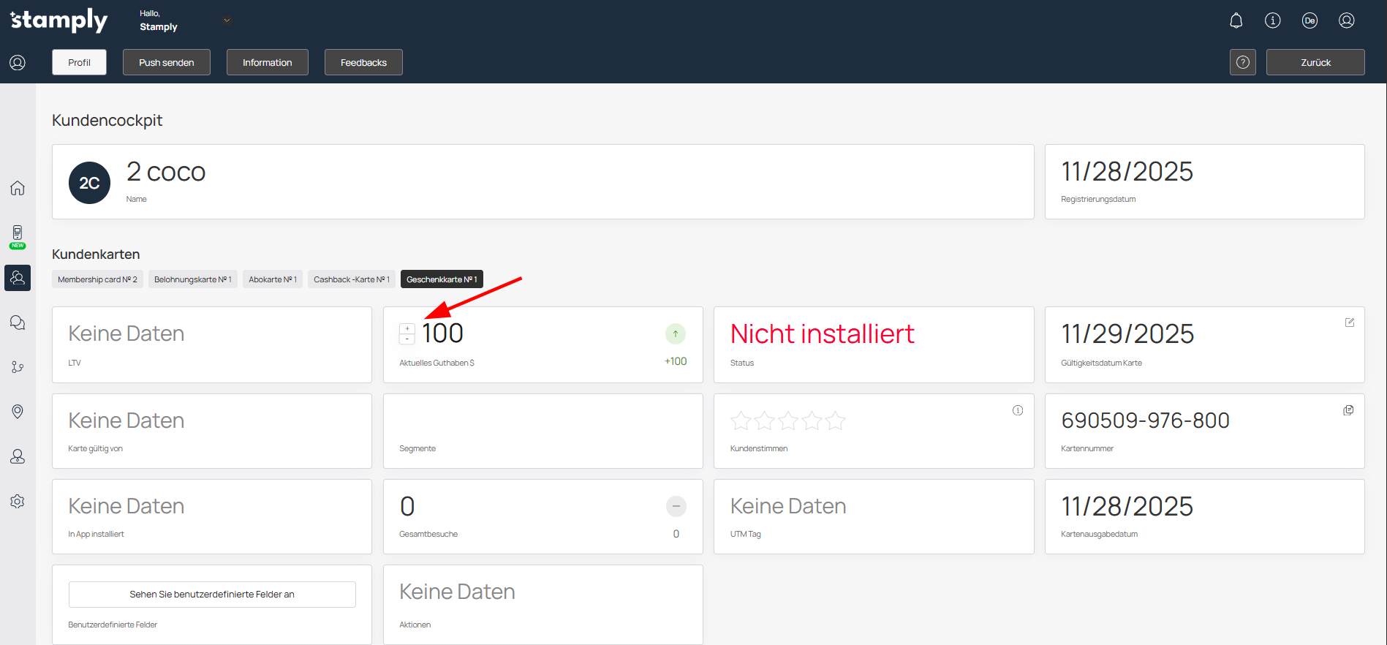The width and height of the screenshot is (1387, 645).
Task: Open the chat bubbles sidebar icon
Action: (x=18, y=322)
